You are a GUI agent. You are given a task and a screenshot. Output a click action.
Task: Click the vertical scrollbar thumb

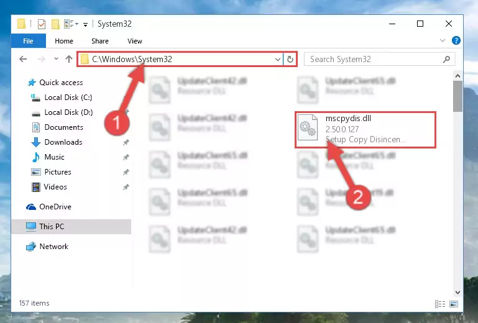pyautogui.click(x=457, y=96)
